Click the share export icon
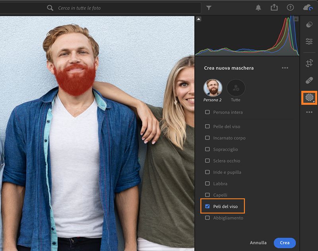Screen dimensions: 318x251 [274, 8]
